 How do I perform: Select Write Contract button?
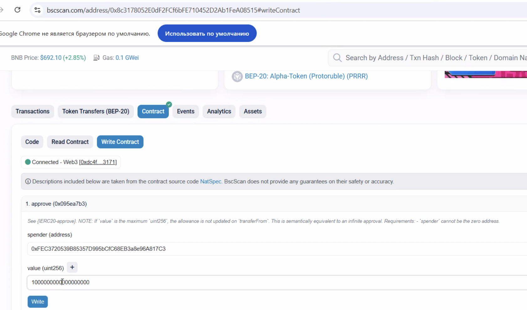(x=120, y=142)
